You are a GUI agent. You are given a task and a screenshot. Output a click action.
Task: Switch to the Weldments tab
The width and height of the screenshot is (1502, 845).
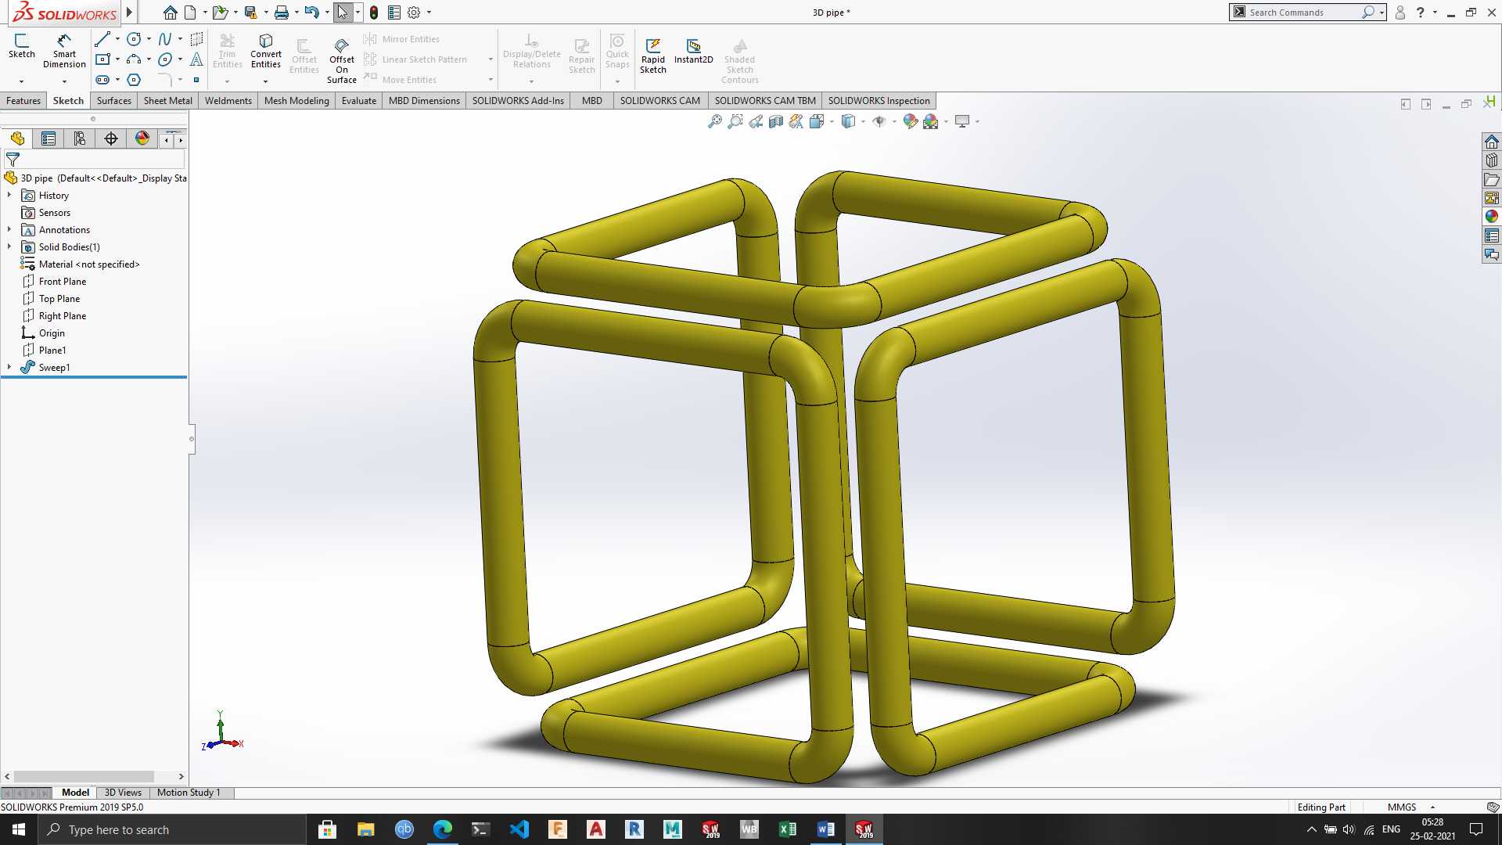pyautogui.click(x=228, y=101)
